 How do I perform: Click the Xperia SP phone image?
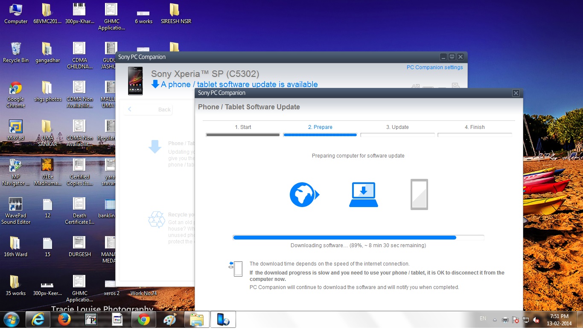(136, 81)
